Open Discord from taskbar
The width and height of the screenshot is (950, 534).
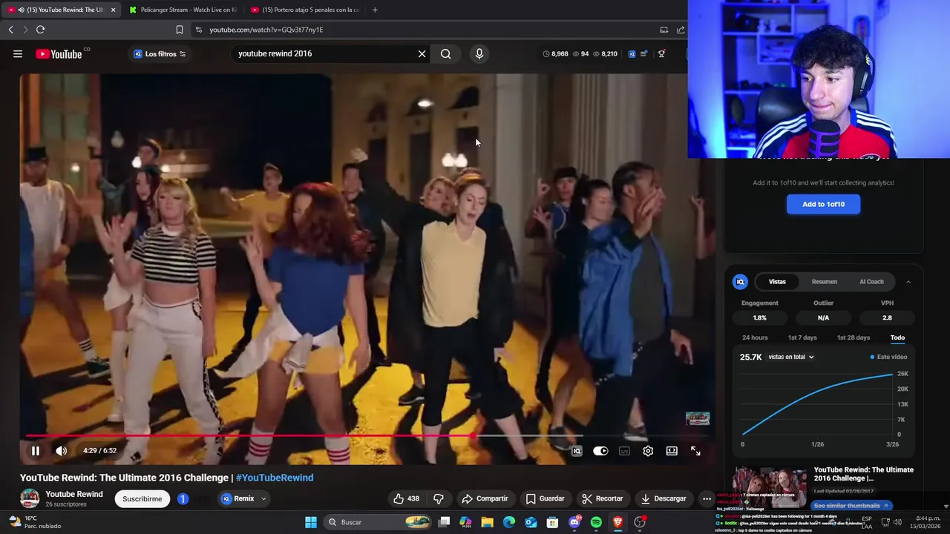click(574, 522)
